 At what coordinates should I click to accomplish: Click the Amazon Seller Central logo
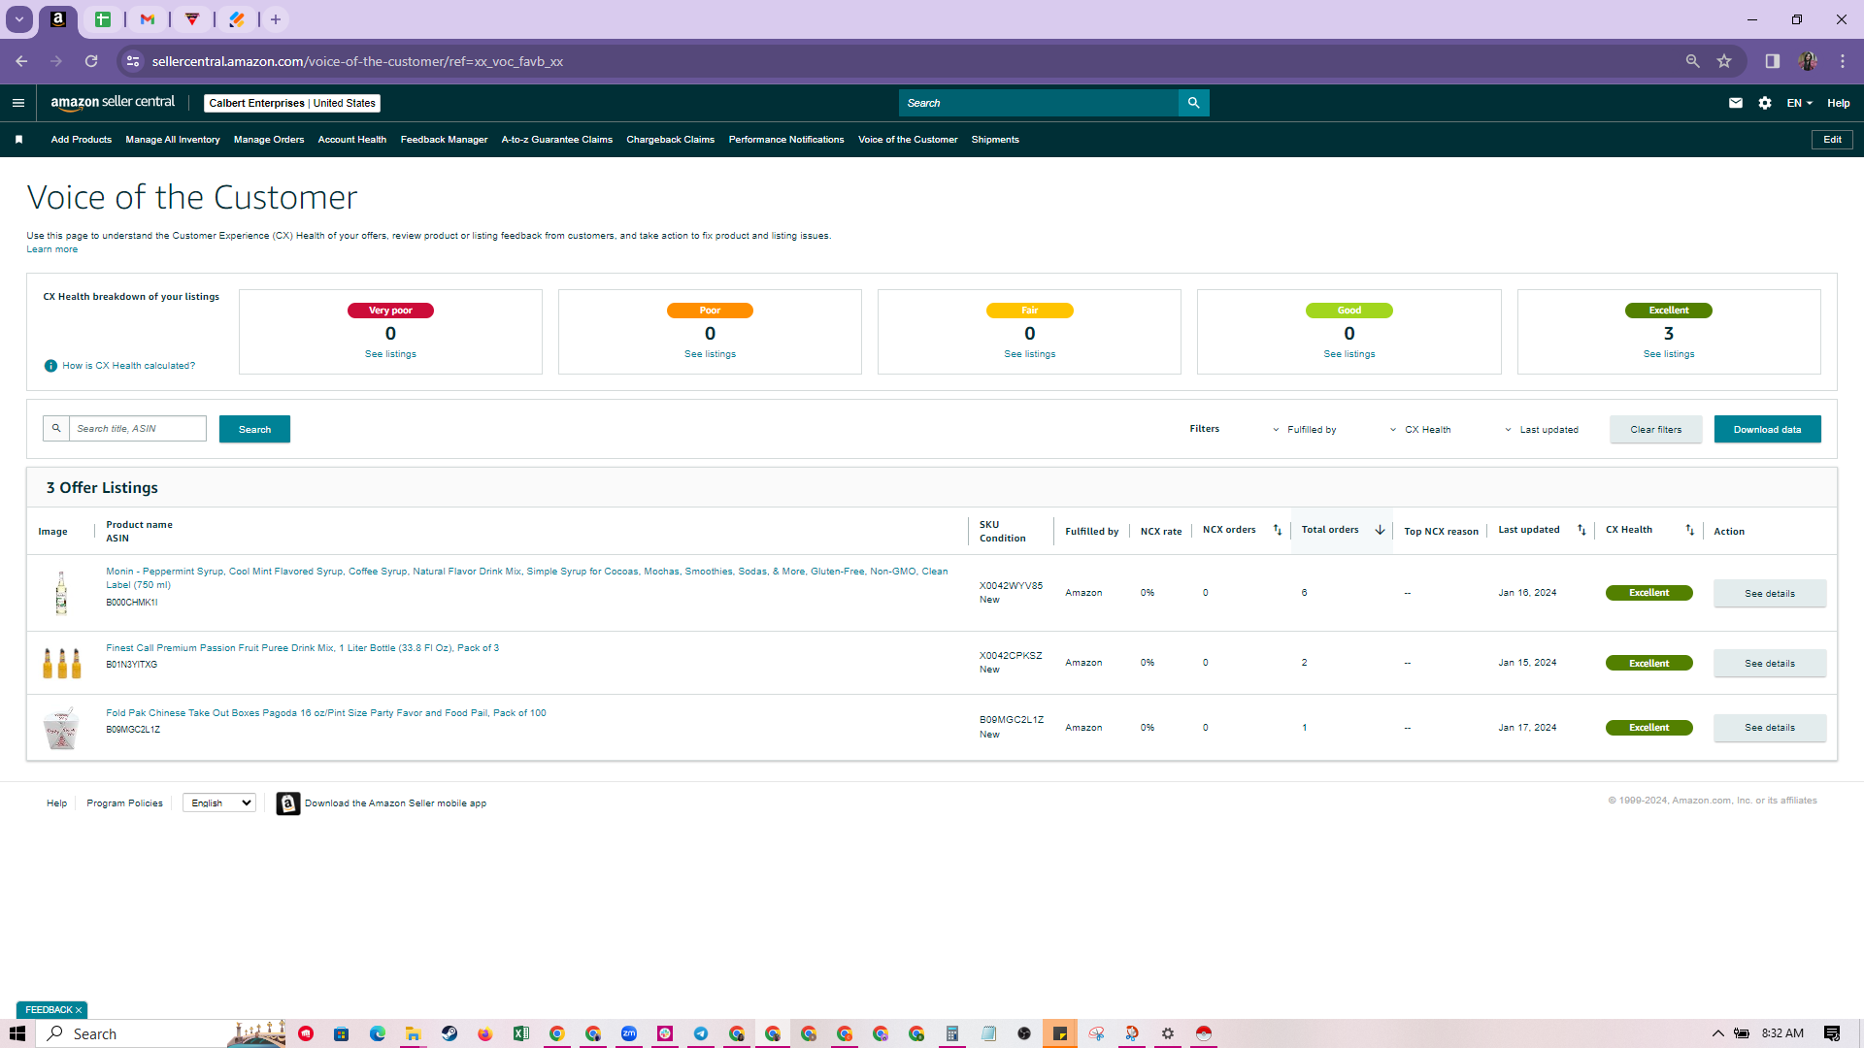(113, 103)
